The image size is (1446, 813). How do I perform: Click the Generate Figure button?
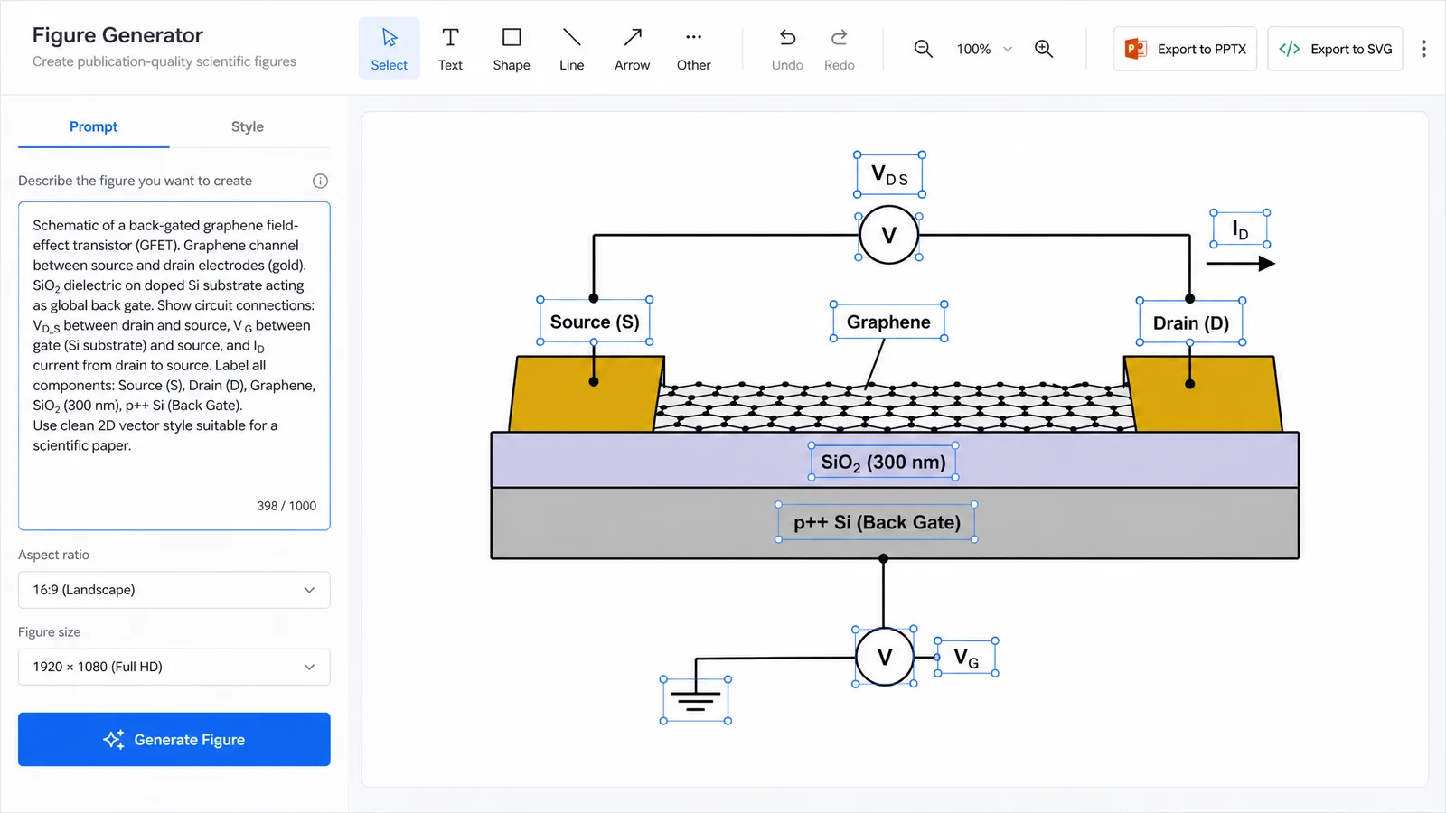click(x=174, y=739)
